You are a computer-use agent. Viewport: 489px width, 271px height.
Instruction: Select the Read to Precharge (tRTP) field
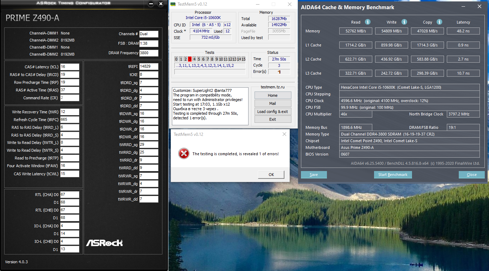pyautogui.click(x=70, y=158)
